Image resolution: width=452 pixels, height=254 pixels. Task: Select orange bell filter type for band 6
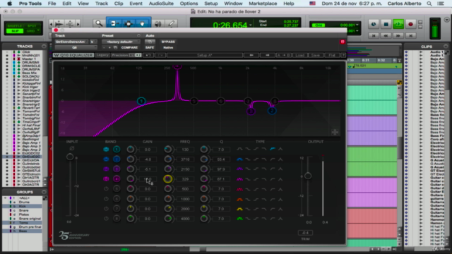click(239, 199)
